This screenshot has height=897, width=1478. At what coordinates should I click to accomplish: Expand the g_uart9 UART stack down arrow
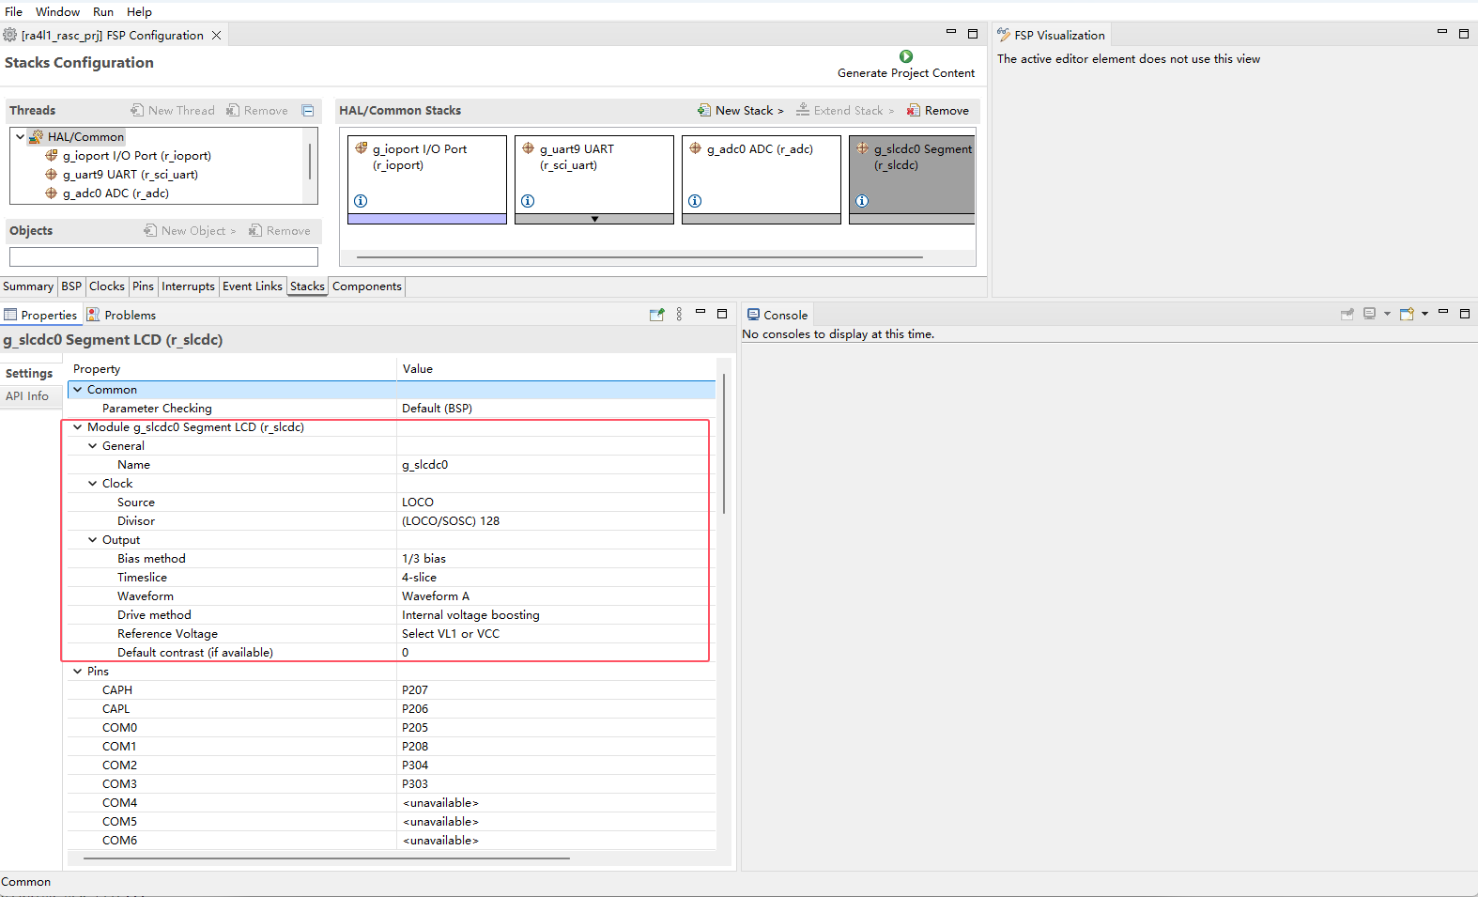tap(594, 219)
